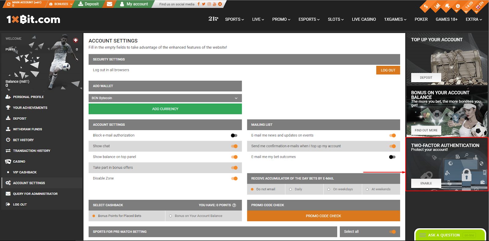Click the orange LOG OUT button

point(388,70)
